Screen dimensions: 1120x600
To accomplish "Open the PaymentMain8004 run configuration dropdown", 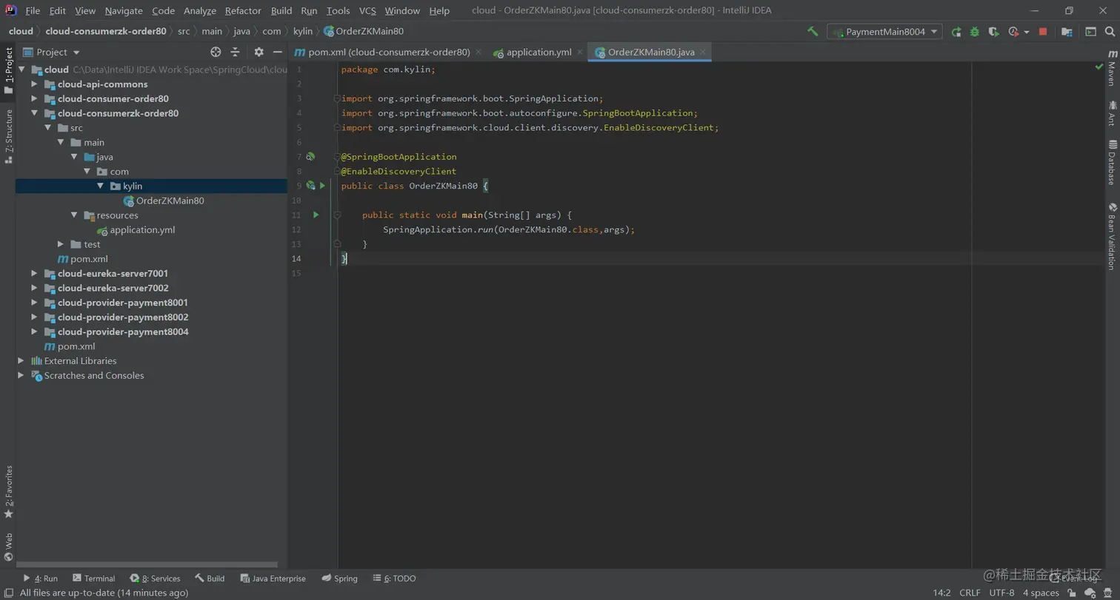I will click(x=885, y=32).
